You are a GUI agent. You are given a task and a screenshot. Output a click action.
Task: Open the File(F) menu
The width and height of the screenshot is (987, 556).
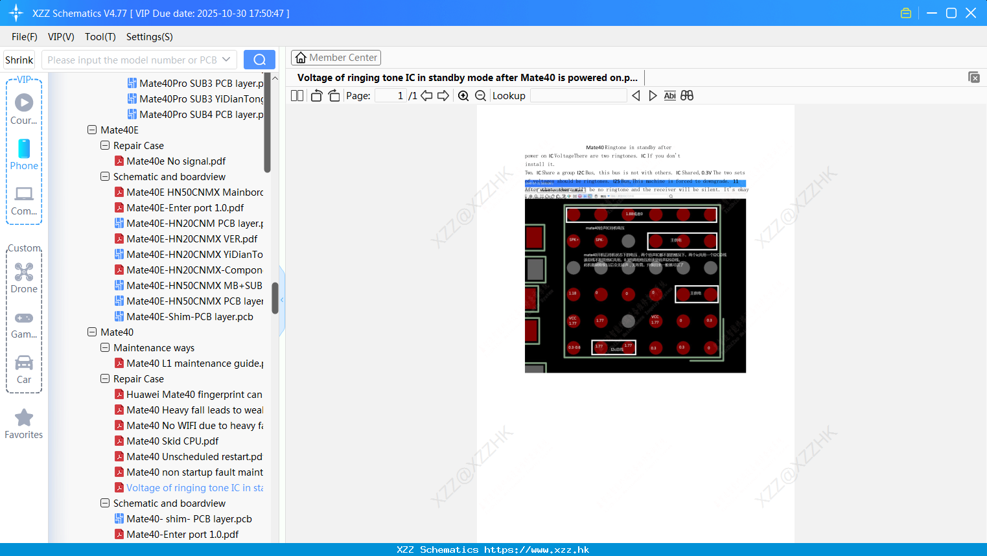coord(25,37)
